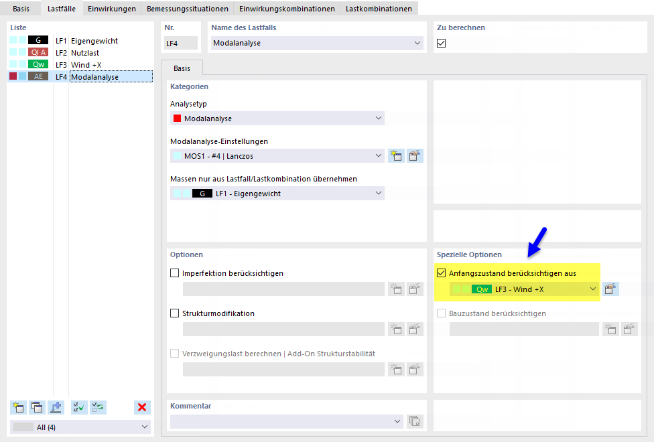
Task: Copy selected load case icon
Action: [37, 407]
